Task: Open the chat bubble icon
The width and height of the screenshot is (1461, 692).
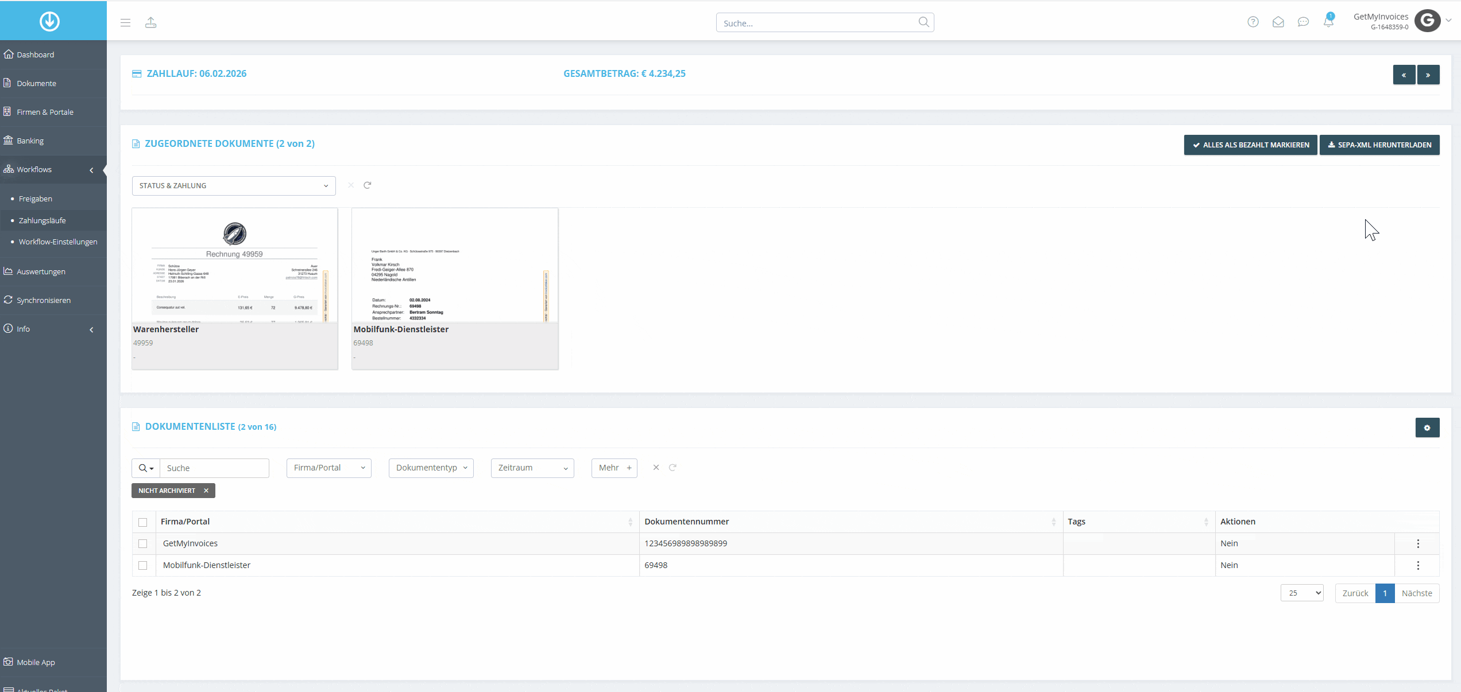Action: [x=1303, y=22]
